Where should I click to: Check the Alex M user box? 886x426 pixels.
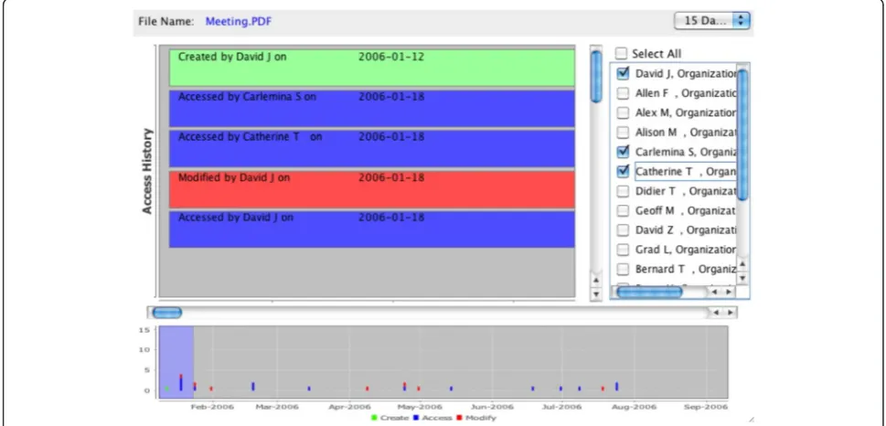[x=623, y=113]
